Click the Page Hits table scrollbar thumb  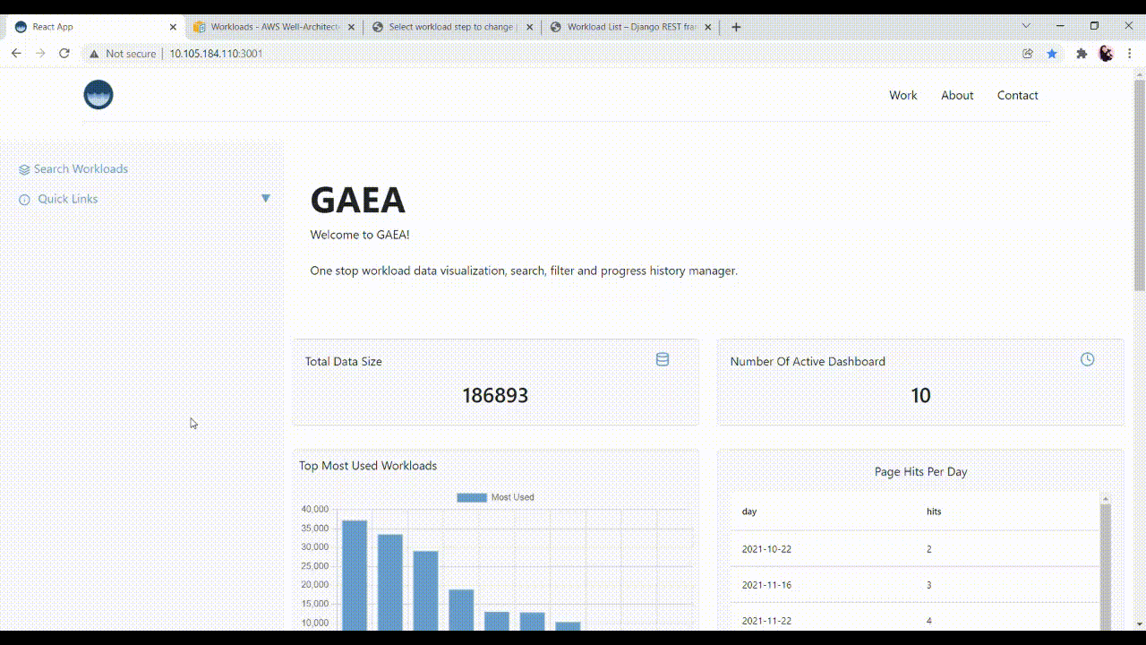(x=1106, y=569)
